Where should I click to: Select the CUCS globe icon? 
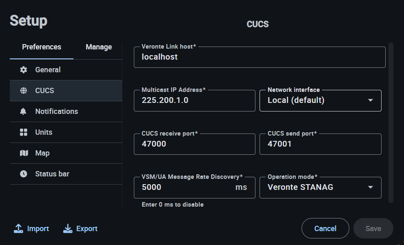point(23,91)
